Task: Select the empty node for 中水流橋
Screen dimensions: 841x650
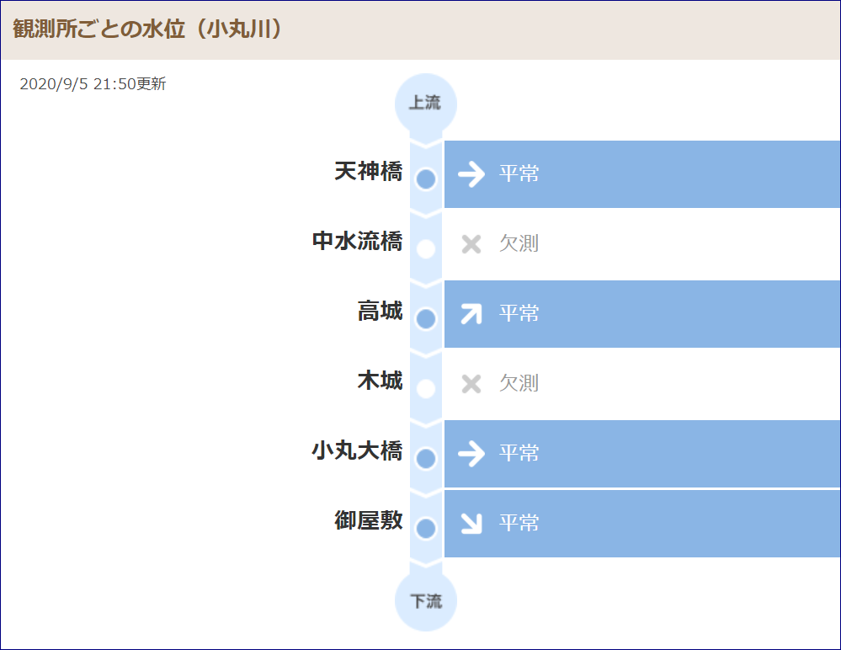Action: pos(426,249)
